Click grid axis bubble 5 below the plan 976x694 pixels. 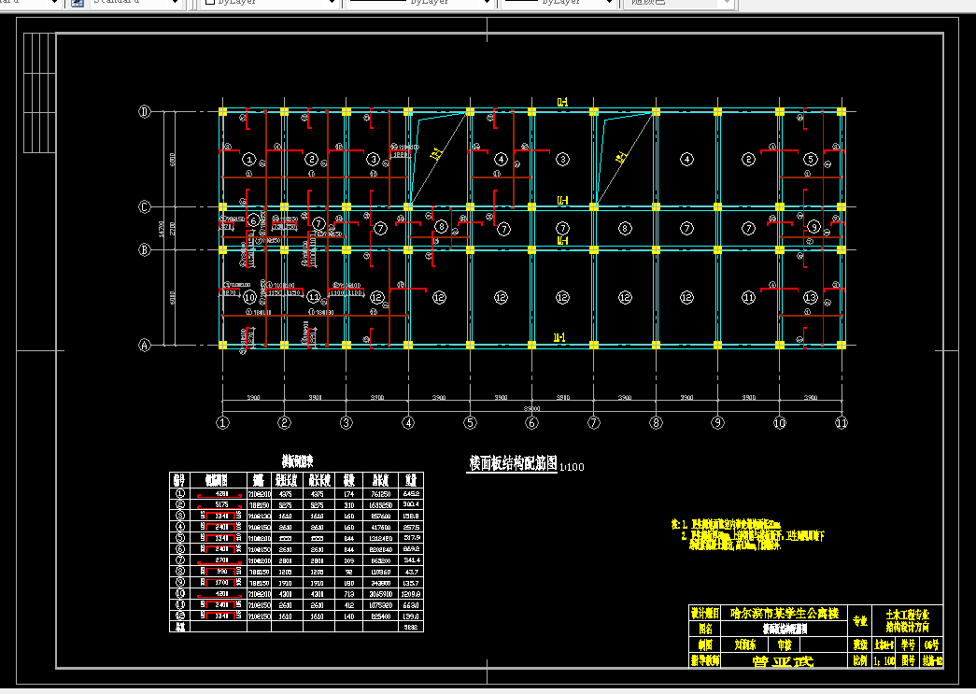470,422
